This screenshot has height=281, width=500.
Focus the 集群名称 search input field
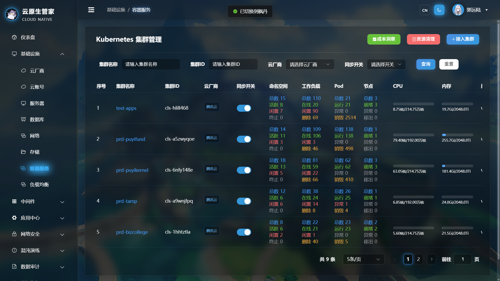pos(151,64)
